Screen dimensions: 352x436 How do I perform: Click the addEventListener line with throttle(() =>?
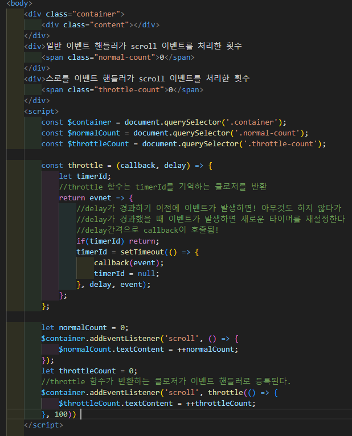click(x=159, y=393)
